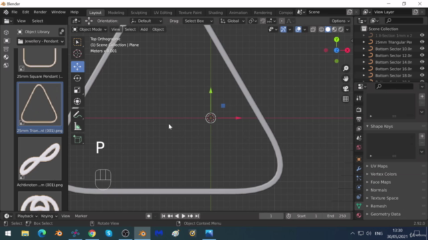Switch to the UV Editing workspace tab
Image resolution: width=428 pixels, height=240 pixels.
coord(163,13)
